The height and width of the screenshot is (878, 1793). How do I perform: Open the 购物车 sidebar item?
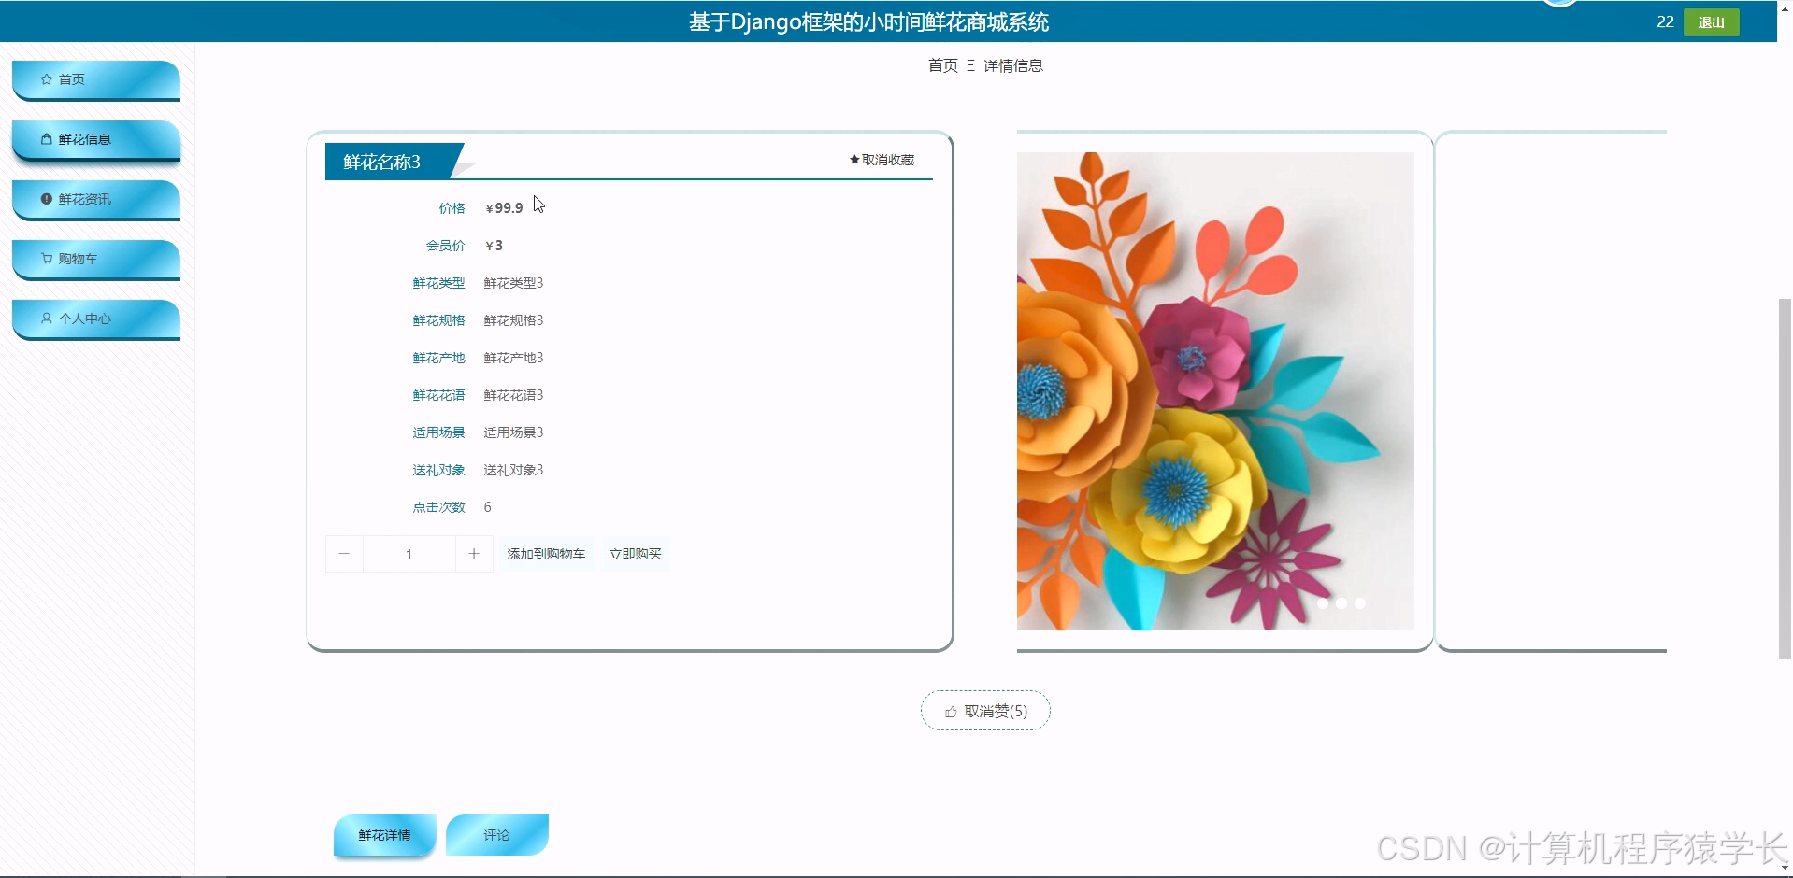point(95,259)
